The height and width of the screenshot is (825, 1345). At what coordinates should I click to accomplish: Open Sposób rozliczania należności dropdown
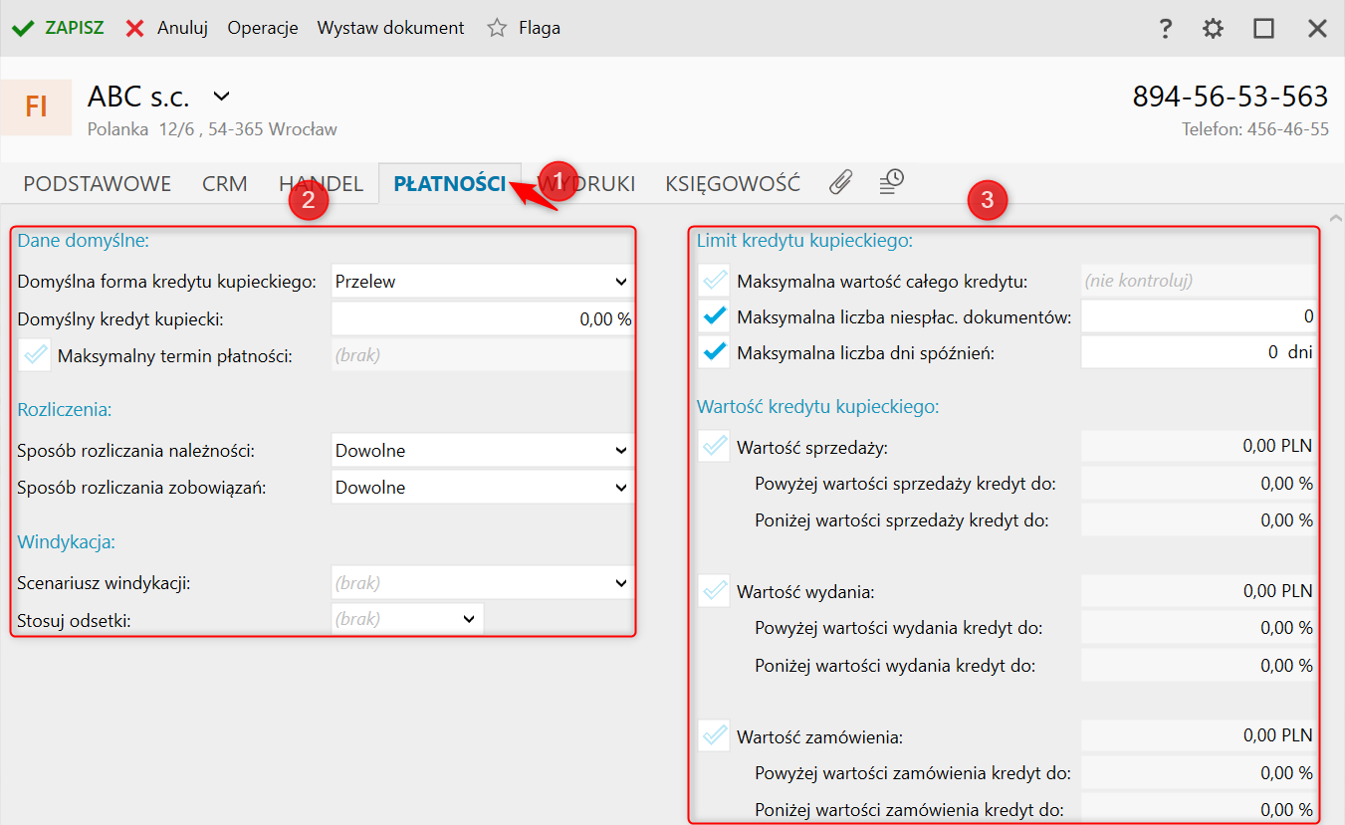click(x=482, y=451)
